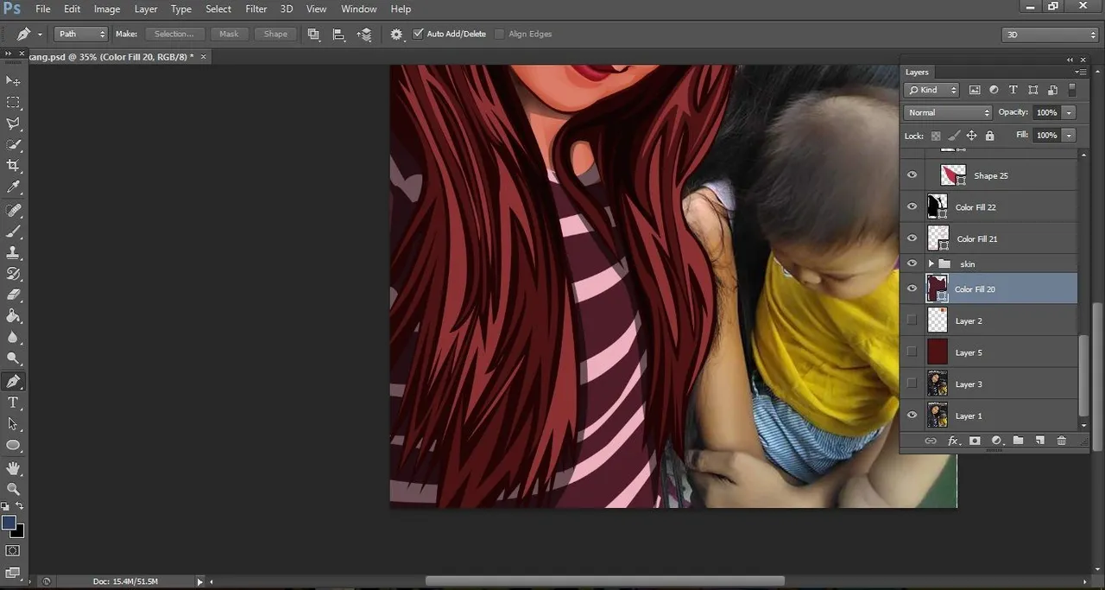1105x590 pixels.
Task: Open Path operations in options bar
Action: point(313,35)
